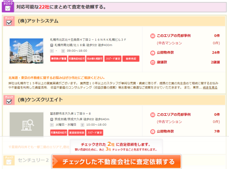Click the house icon beside ケンズクリエイト 公開物件数
The image size is (229, 169).
tap(153, 131)
